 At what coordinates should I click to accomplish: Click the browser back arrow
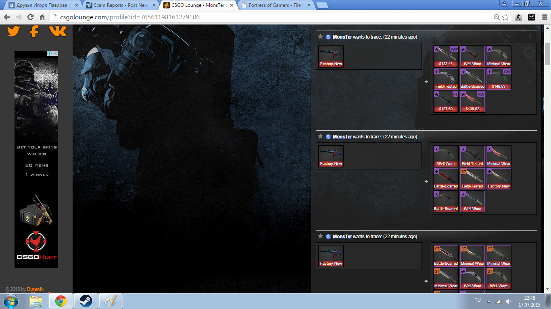coord(7,17)
